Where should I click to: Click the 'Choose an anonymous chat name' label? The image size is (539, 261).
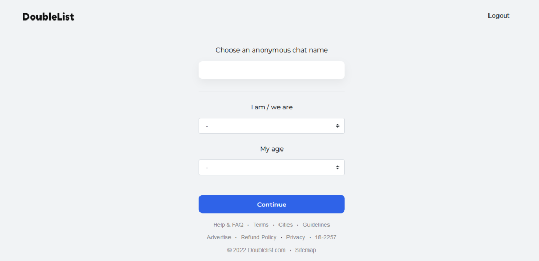point(272,50)
